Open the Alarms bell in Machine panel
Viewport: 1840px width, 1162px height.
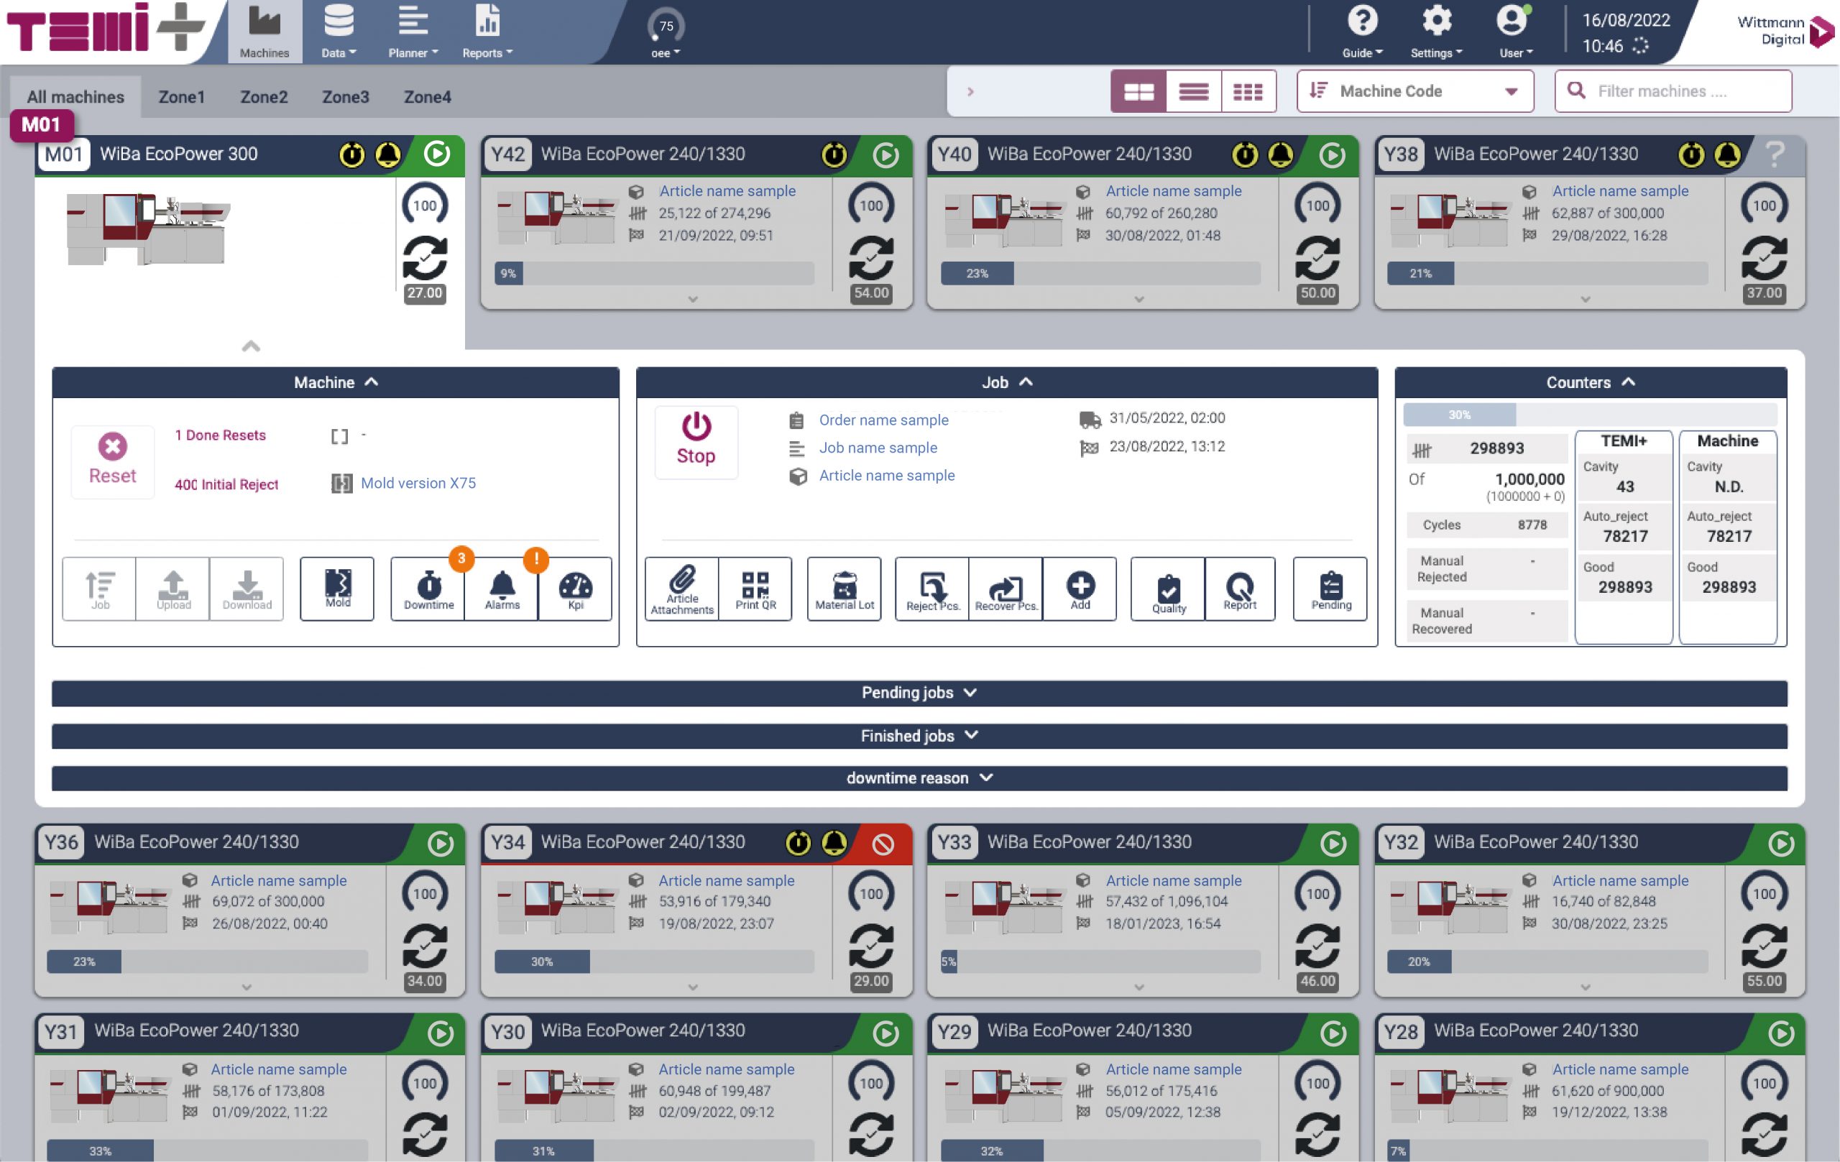(x=501, y=589)
